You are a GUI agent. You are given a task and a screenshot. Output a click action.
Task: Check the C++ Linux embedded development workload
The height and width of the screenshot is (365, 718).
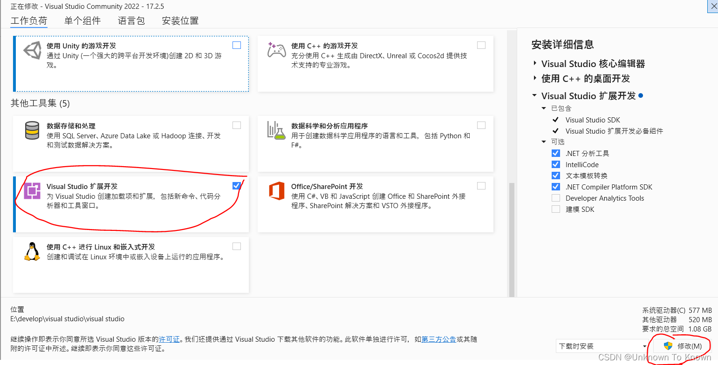(x=237, y=246)
